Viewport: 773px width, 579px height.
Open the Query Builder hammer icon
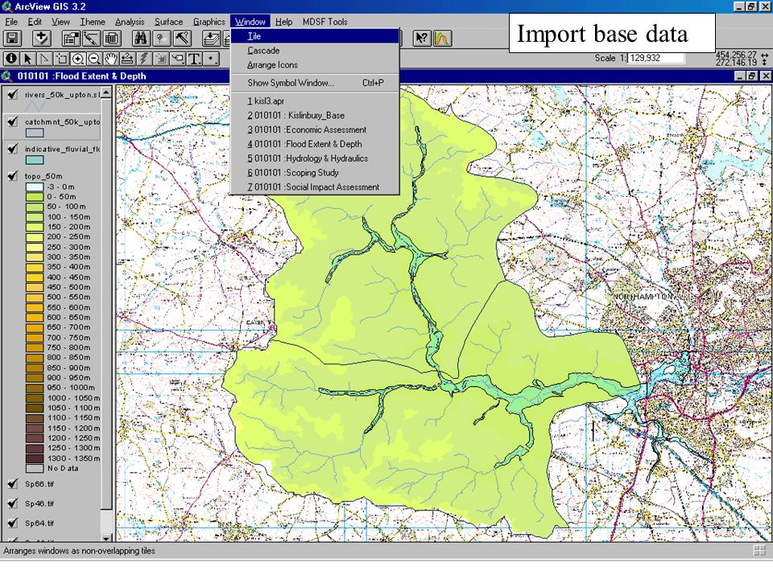pyautogui.click(x=181, y=39)
